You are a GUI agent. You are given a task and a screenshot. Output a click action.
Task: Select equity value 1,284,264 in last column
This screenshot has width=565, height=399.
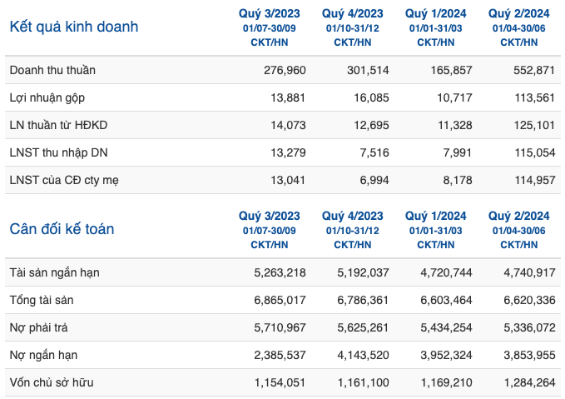[530, 382]
